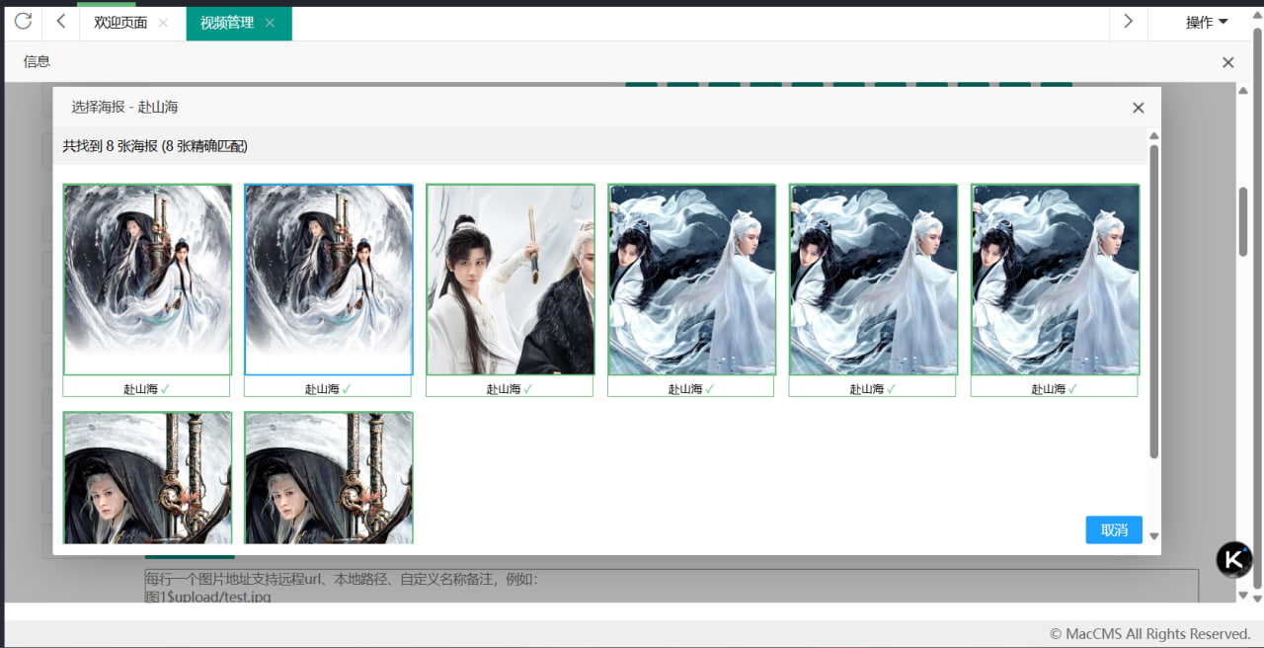Choose the first poster in the second row

click(147, 477)
